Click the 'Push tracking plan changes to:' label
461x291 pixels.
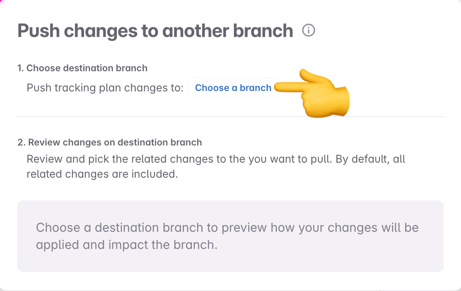coord(104,88)
